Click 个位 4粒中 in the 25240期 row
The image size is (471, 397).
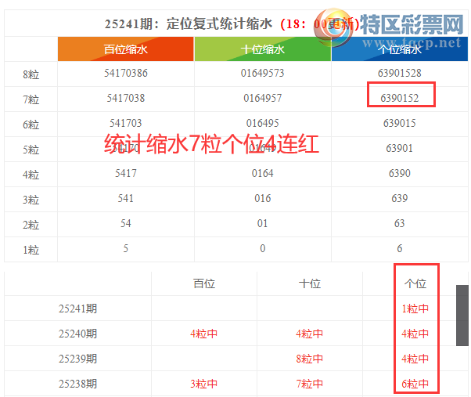tap(415, 334)
